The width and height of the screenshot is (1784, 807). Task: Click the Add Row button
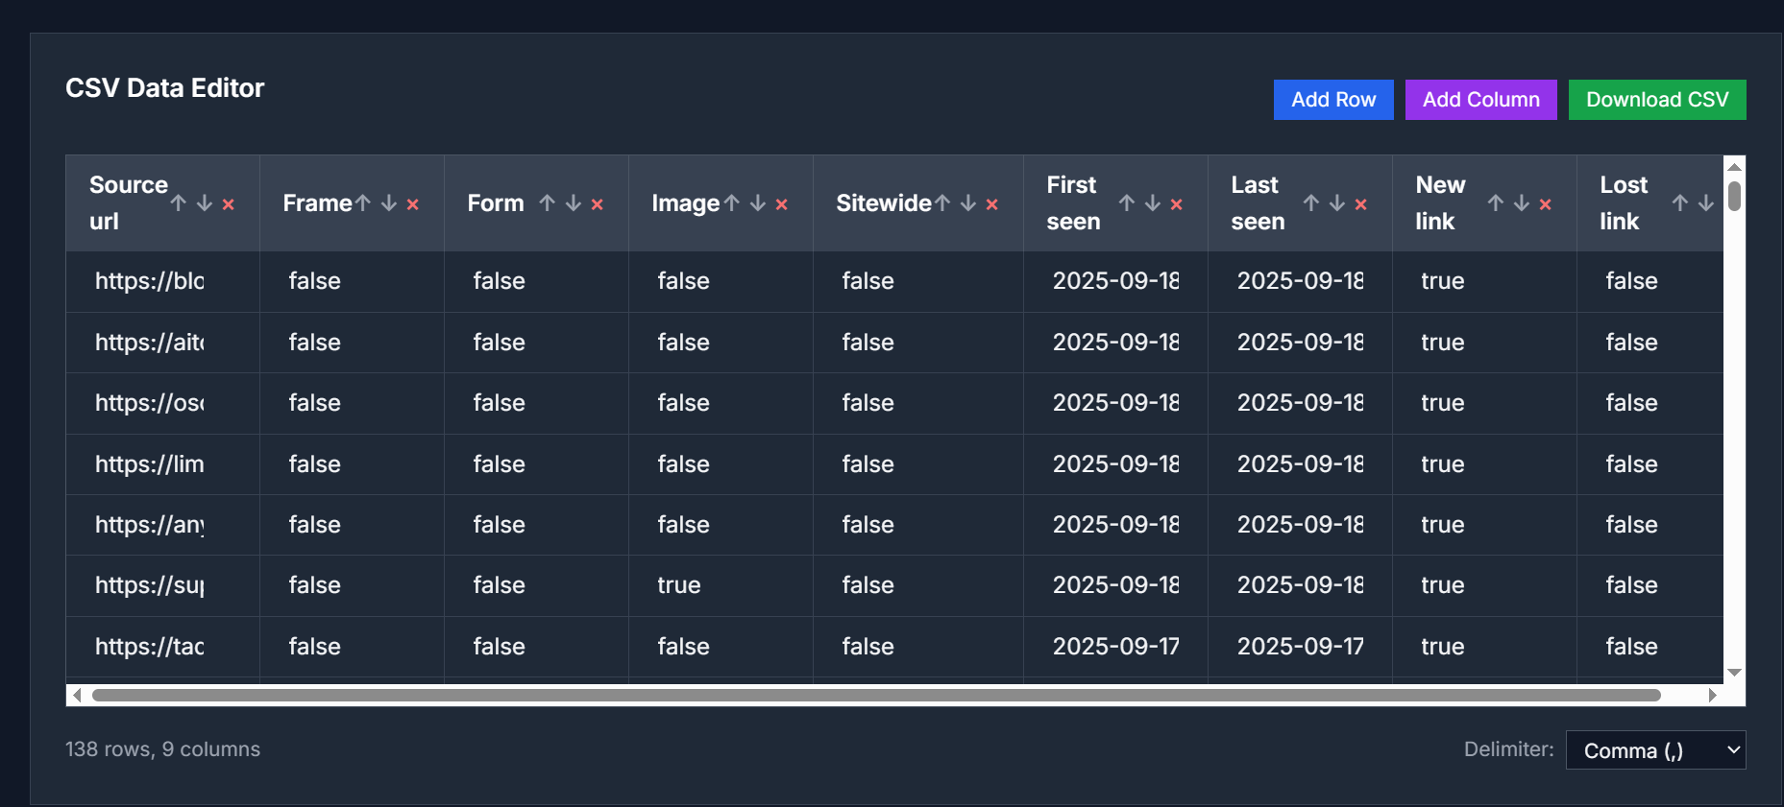tap(1332, 100)
